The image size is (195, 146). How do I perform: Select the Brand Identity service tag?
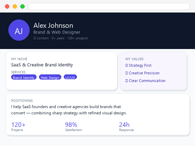coord(24,77)
